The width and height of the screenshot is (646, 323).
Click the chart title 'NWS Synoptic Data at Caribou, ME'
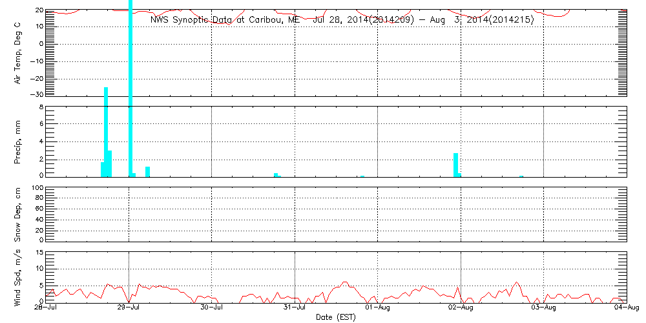coord(225,19)
